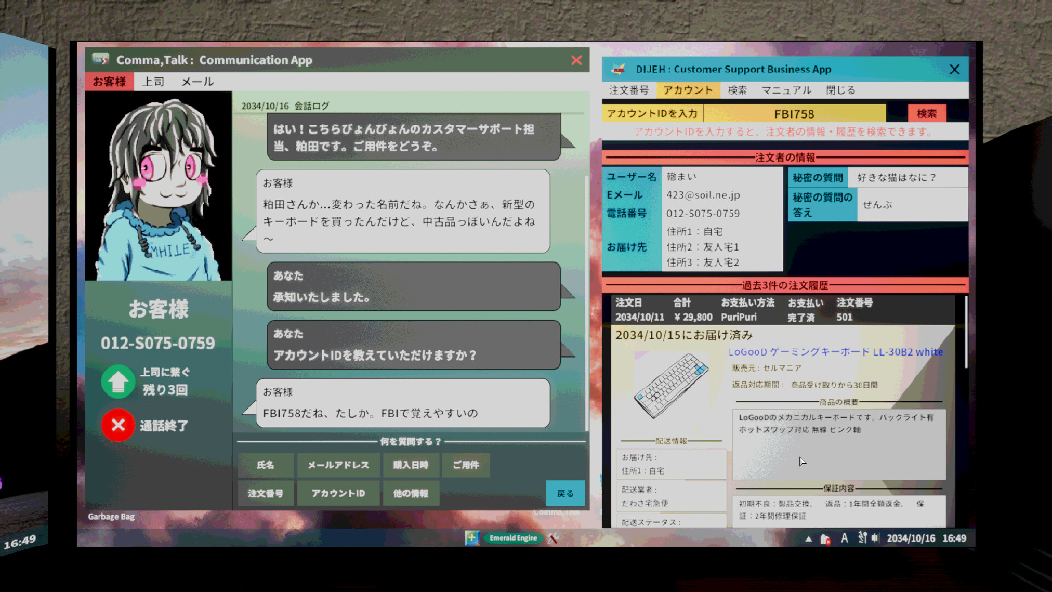Switch to the メール tab
The image size is (1052, 592).
pyautogui.click(x=197, y=81)
